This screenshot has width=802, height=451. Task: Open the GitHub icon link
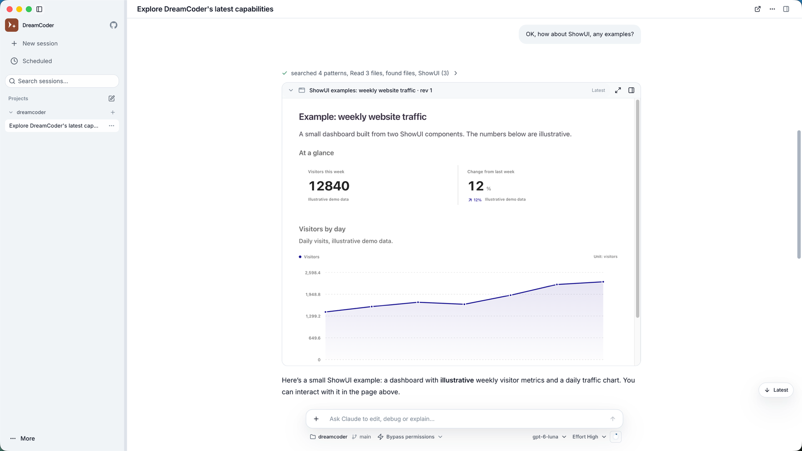tap(114, 25)
